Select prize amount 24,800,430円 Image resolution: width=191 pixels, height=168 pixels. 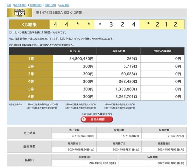coord(81,59)
